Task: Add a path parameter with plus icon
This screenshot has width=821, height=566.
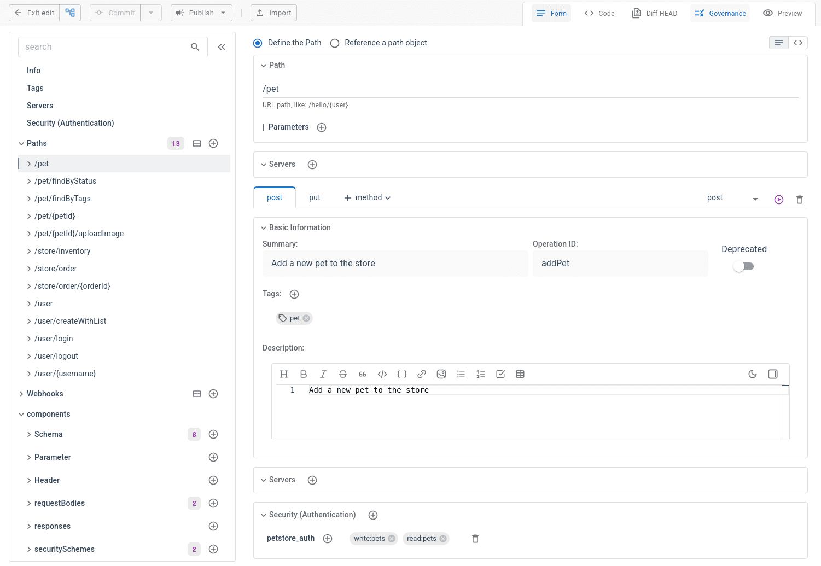Action: coord(322,127)
